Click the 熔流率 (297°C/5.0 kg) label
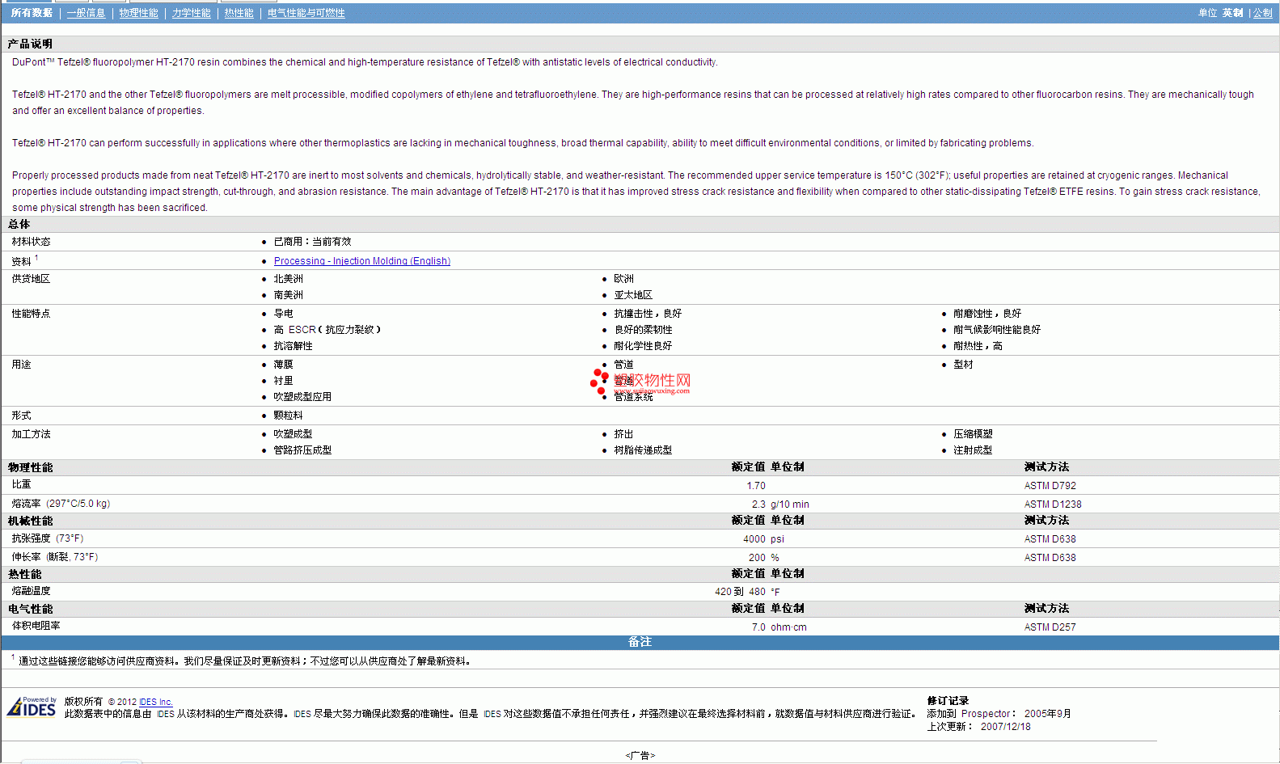 click(61, 504)
